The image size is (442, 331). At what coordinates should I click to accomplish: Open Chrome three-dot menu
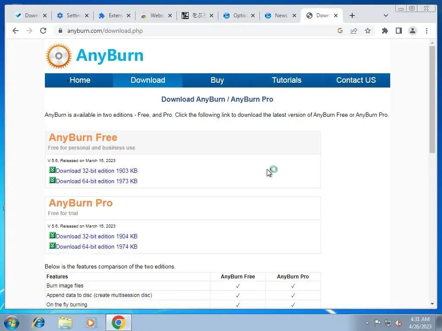point(426,31)
